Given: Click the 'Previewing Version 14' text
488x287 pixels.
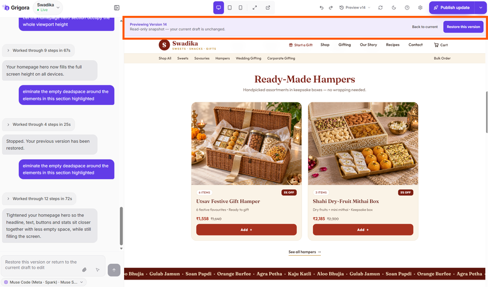Looking at the screenshot, I should (148, 24).
